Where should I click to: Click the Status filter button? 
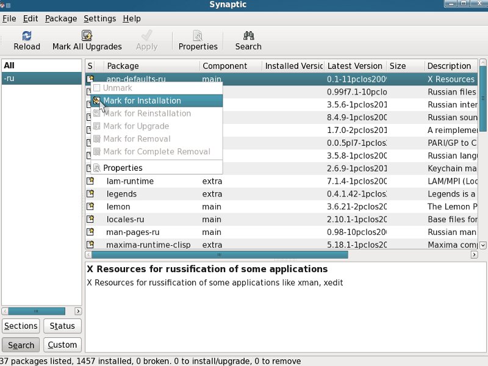click(x=62, y=326)
